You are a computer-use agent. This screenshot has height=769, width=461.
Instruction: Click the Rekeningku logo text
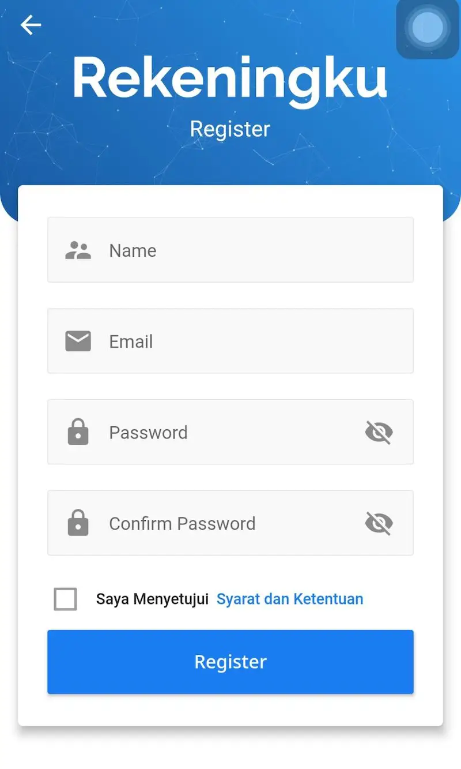pyautogui.click(x=231, y=79)
